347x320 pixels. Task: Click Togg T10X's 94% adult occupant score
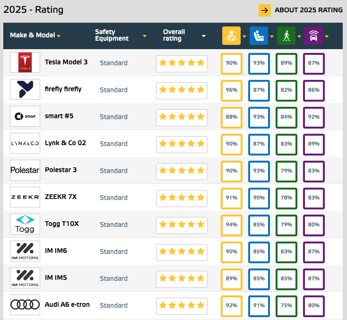(x=232, y=225)
